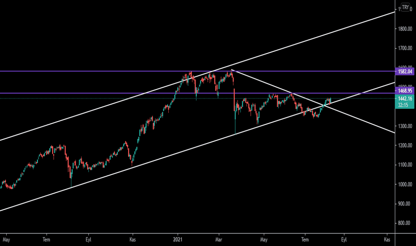Screen dimensions: 416x246
Task: Click the 1000.00 price axis label
Action: 405,184
